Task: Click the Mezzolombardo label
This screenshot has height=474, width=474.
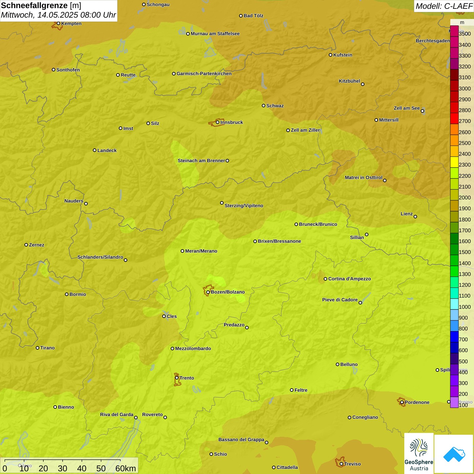Action: pyautogui.click(x=193, y=348)
